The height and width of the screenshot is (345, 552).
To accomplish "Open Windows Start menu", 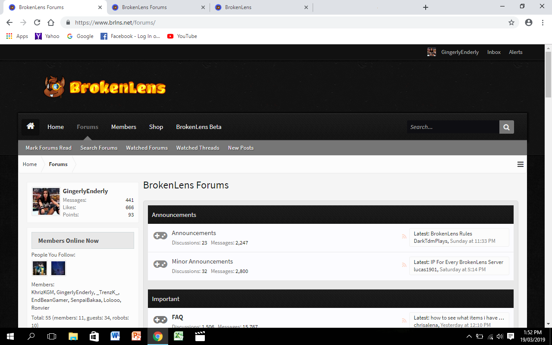I will (x=10, y=336).
